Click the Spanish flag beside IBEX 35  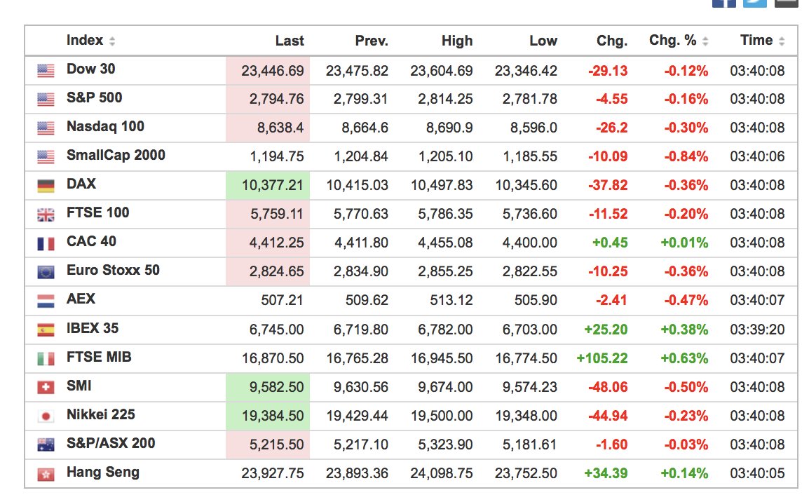(x=46, y=330)
